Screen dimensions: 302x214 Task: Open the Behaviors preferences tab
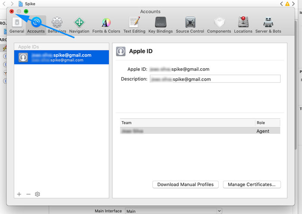tap(57, 25)
